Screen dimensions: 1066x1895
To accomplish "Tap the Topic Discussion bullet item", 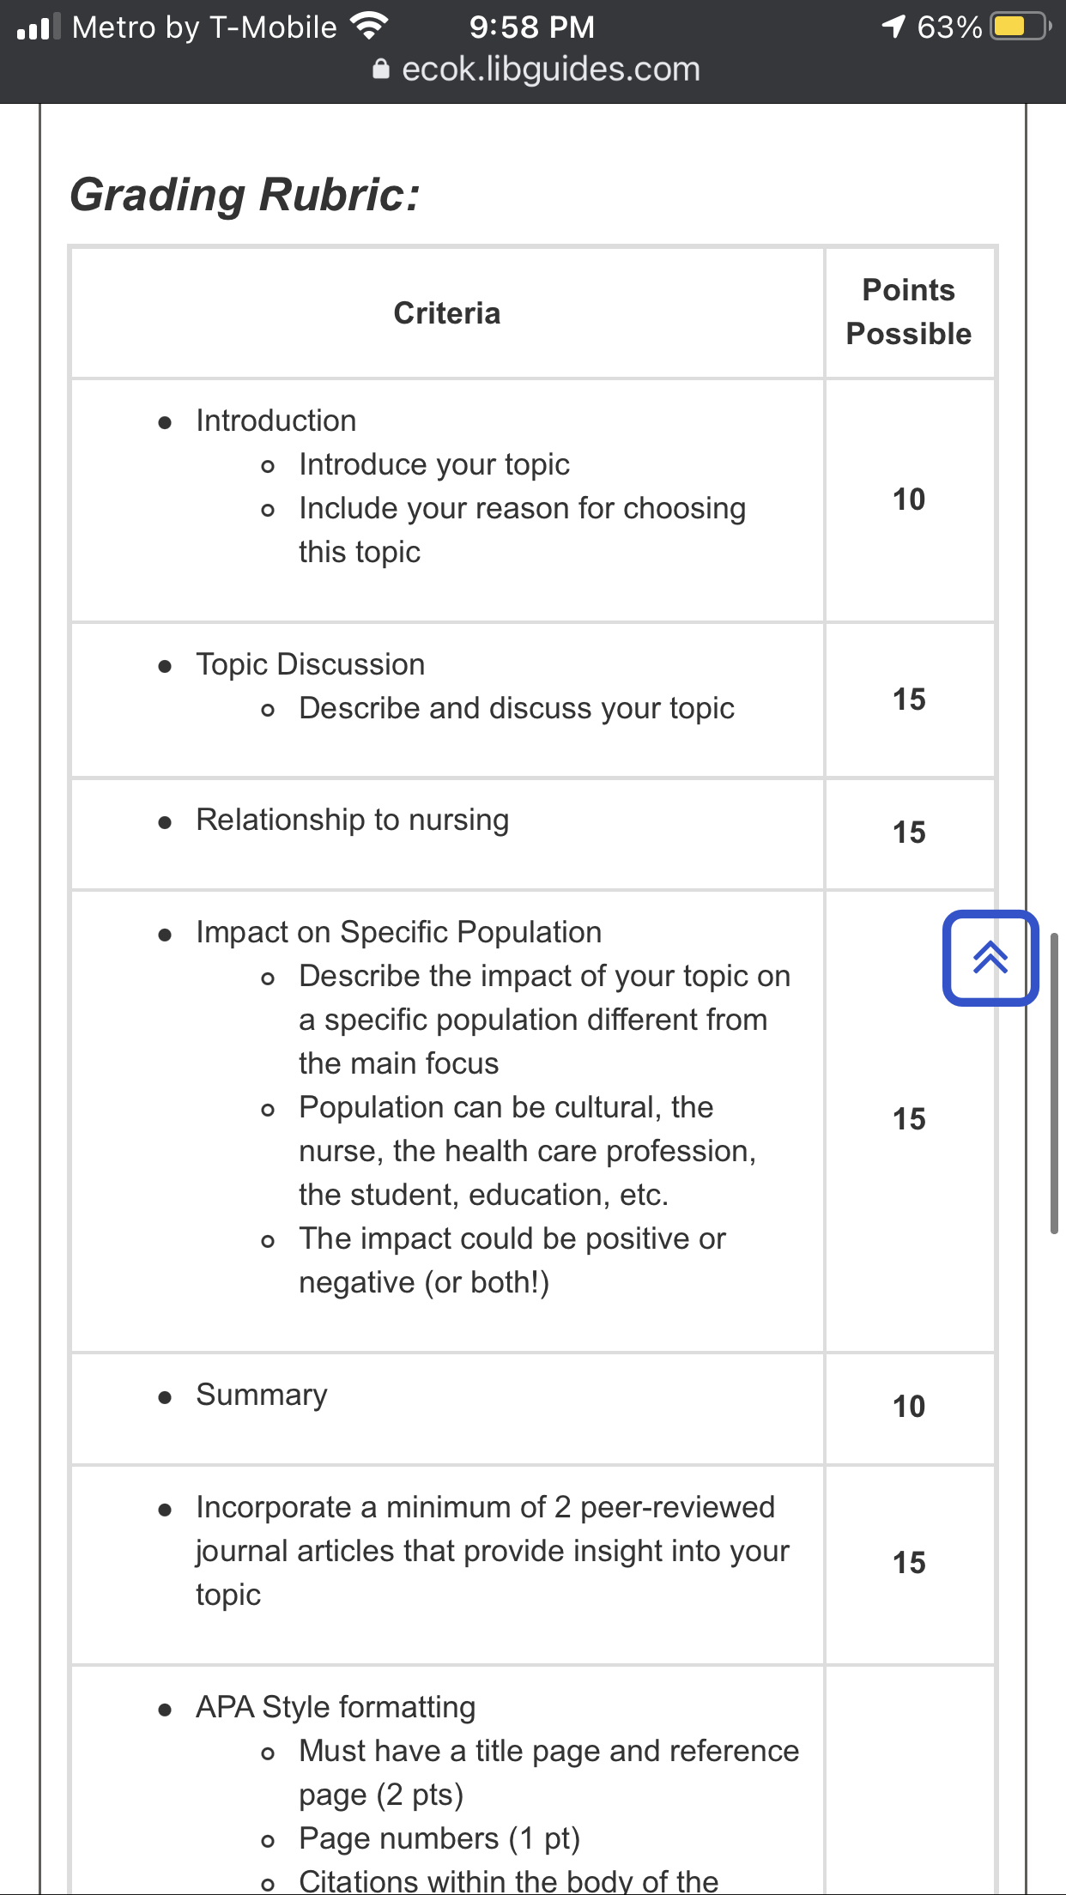I will coord(311,664).
